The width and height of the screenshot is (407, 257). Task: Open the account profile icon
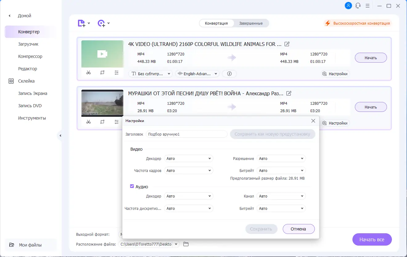pyautogui.click(x=348, y=6)
